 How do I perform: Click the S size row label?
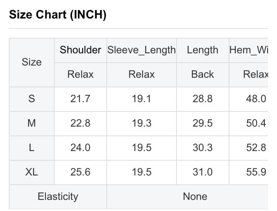(32, 99)
